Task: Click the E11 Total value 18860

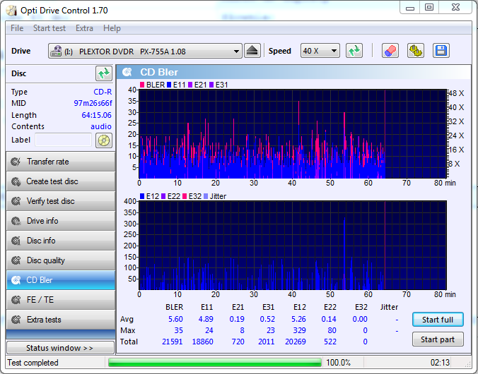Action: [202, 342]
